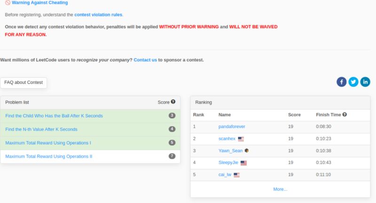Click score badge 7 for Operations II
The image size is (376, 203).
point(172,156)
